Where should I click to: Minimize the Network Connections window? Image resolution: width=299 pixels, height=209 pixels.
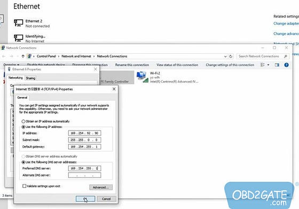pyautogui.click(x=263, y=48)
